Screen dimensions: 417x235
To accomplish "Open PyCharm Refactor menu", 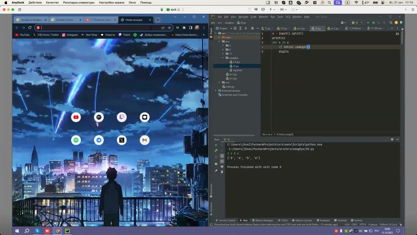I will 263,17.
